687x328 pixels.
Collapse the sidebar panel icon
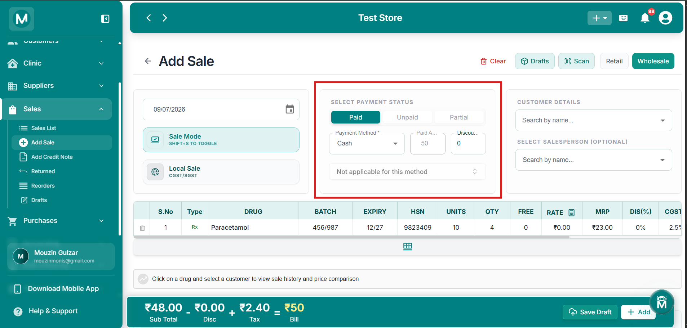pyautogui.click(x=105, y=19)
